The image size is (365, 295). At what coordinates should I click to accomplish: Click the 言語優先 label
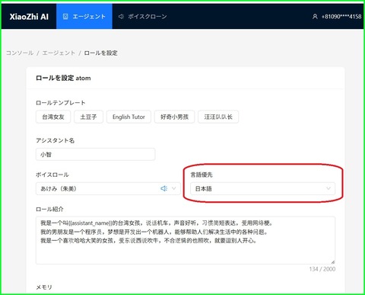click(x=202, y=175)
